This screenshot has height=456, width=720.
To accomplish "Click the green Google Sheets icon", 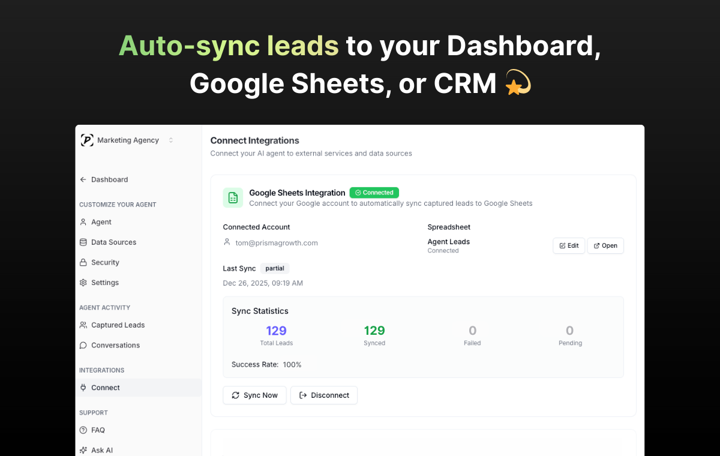I will [x=233, y=197].
